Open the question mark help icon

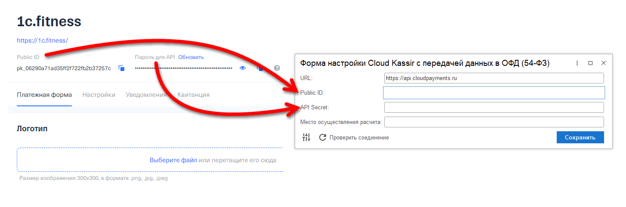277,68
